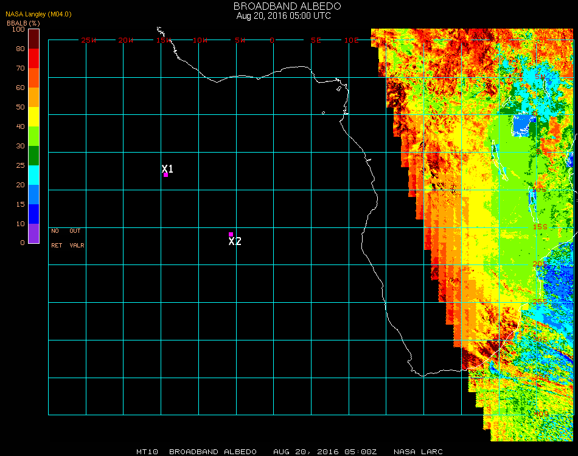Click the '20S' latitude label

click(540, 264)
